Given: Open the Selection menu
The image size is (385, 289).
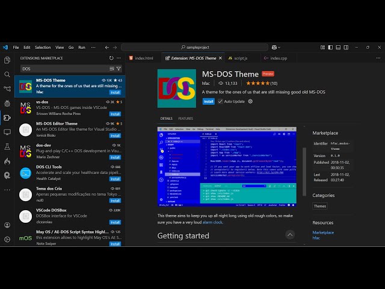Looking at the screenshot, I should click(43, 47).
